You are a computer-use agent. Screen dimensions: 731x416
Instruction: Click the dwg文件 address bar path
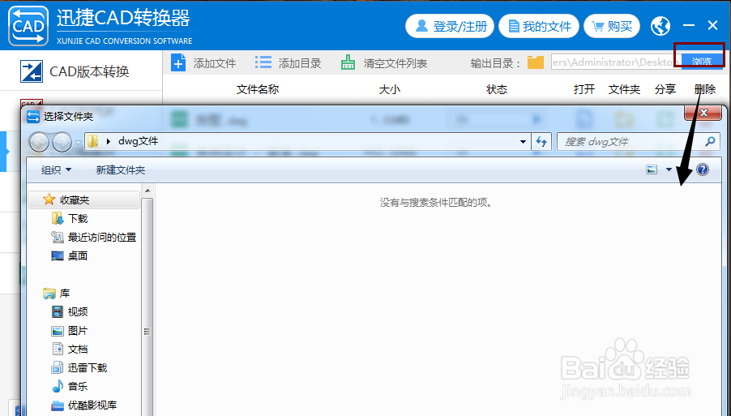coord(138,141)
